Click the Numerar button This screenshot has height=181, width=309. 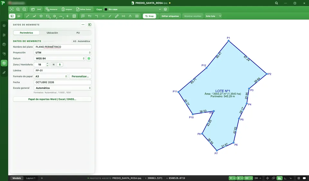(51, 9)
